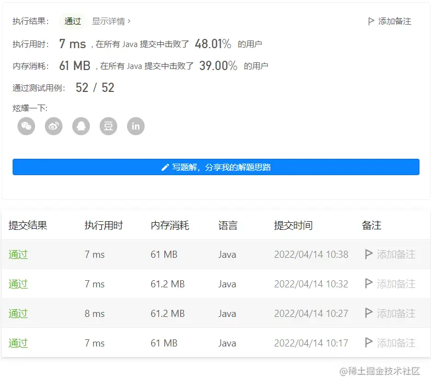Click the 2022/04/14 10:38 timestamp
Image resolution: width=431 pixels, height=387 pixels.
click(x=311, y=255)
